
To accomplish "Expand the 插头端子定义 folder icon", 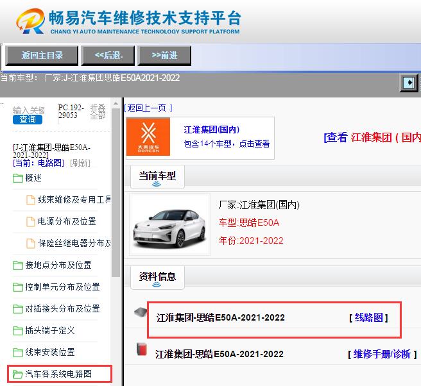I will [x=18, y=330].
